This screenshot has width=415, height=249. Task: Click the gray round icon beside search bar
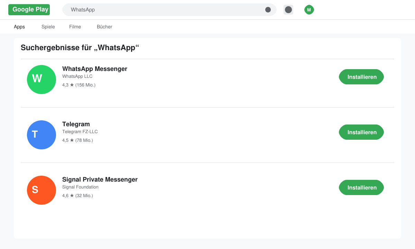click(x=288, y=10)
